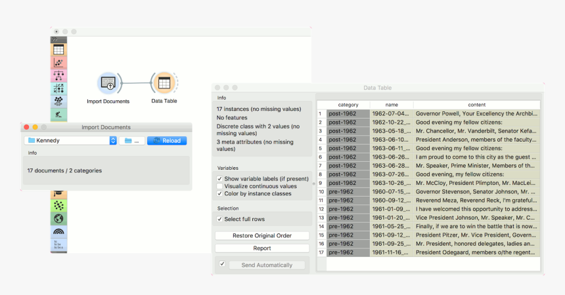Click the name cell 1962-10-22

pyautogui.click(x=392, y=123)
